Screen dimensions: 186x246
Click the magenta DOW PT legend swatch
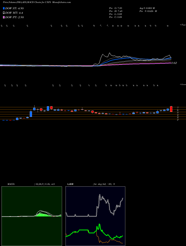pyautogui.click(x=4, y=17)
